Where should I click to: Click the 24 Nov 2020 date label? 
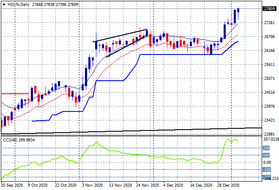[147, 185]
